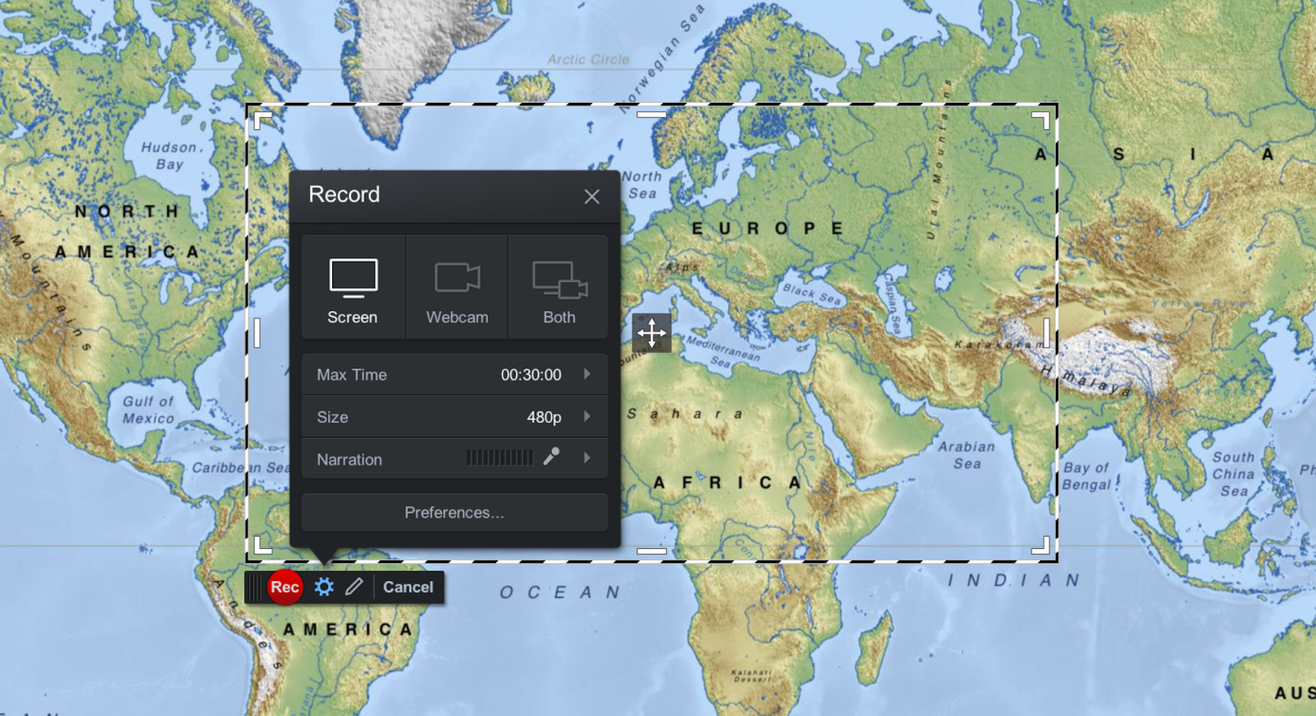The image size is (1316, 716).
Task: Toggle the narration microphone icon
Action: [x=551, y=456]
